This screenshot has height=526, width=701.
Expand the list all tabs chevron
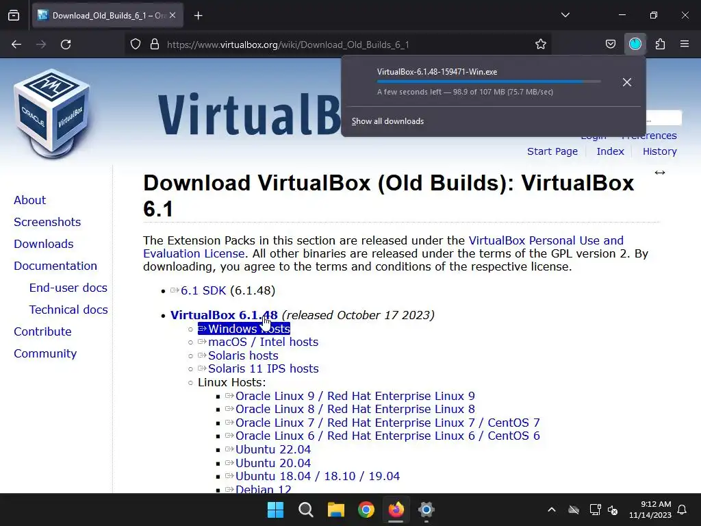[565, 15]
